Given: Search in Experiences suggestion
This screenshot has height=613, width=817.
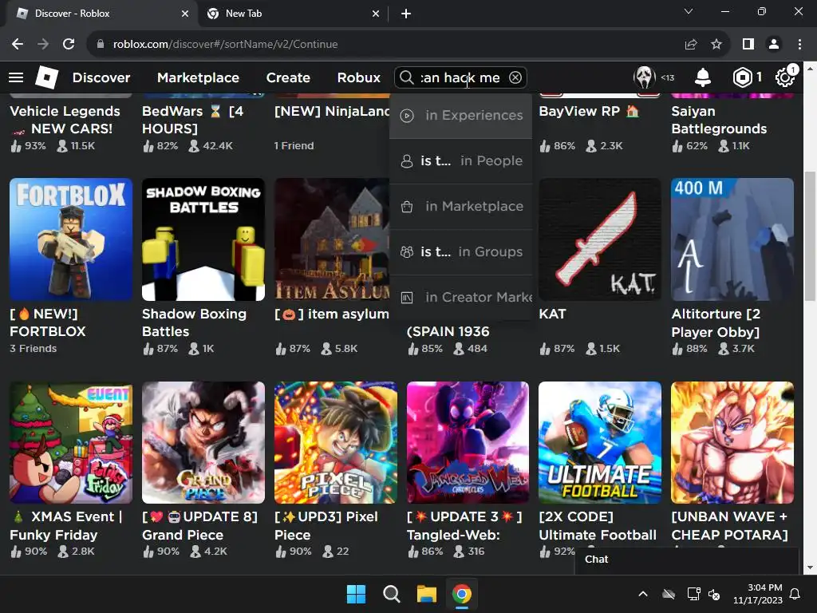Looking at the screenshot, I should click(460, 115).
